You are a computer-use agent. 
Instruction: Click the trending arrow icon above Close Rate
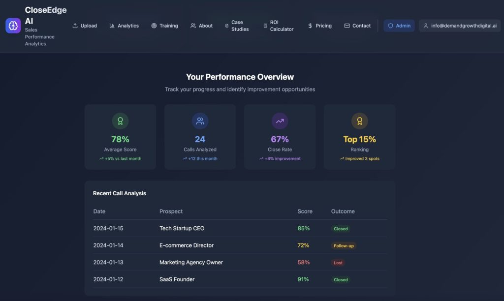pyautogui.click(x=280, y=121)
